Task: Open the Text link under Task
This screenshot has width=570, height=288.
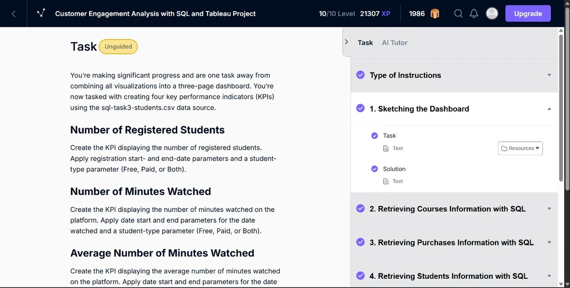Action: point(398,148)
